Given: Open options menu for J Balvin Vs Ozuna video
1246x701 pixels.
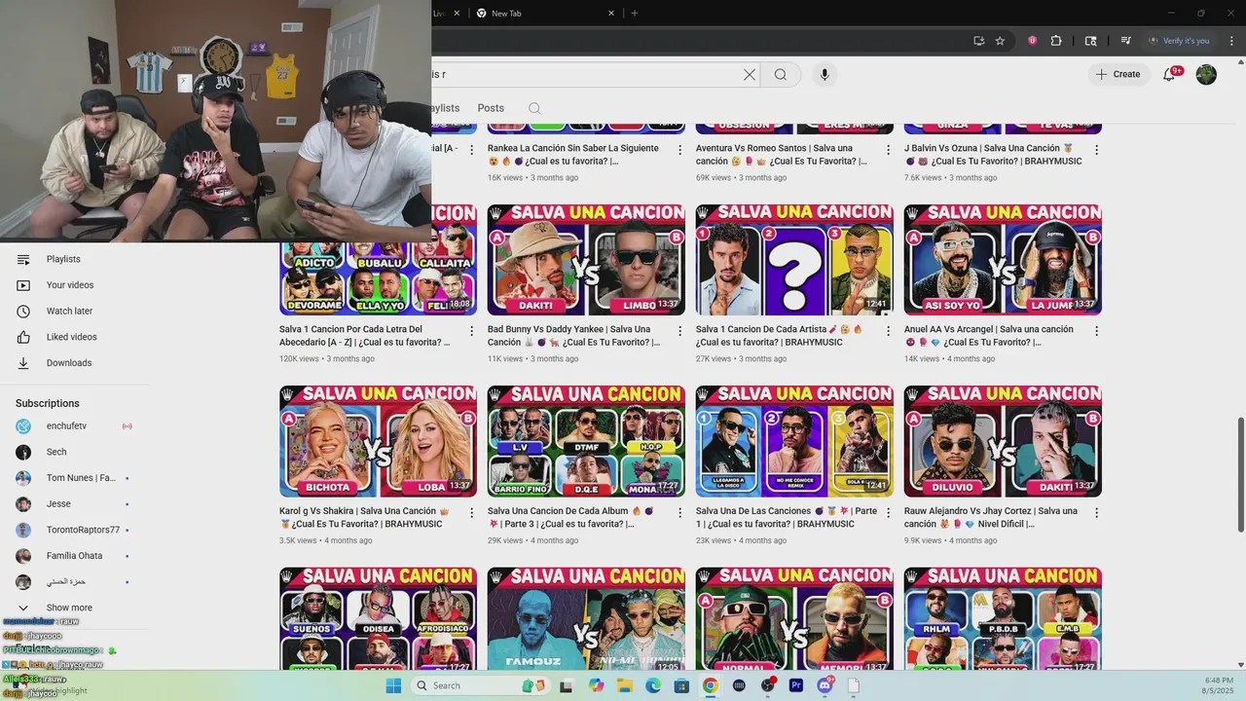Looking at the screenshot, I should [x=1096, y=150].
